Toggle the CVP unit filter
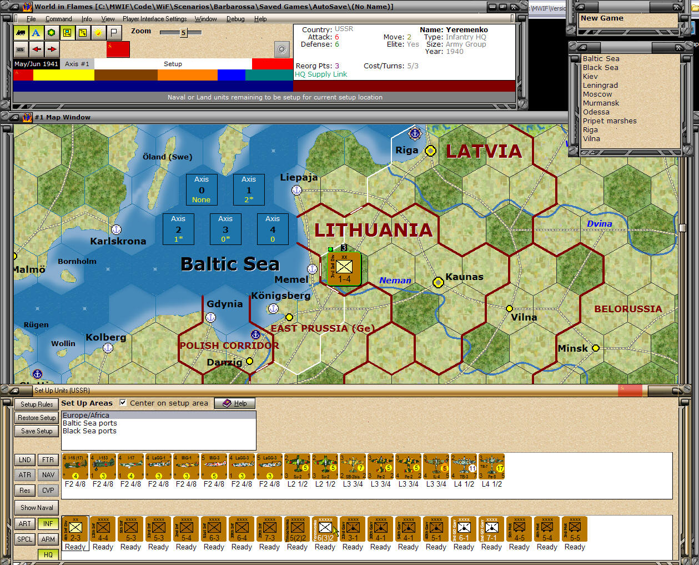 (x=48, y=491)
